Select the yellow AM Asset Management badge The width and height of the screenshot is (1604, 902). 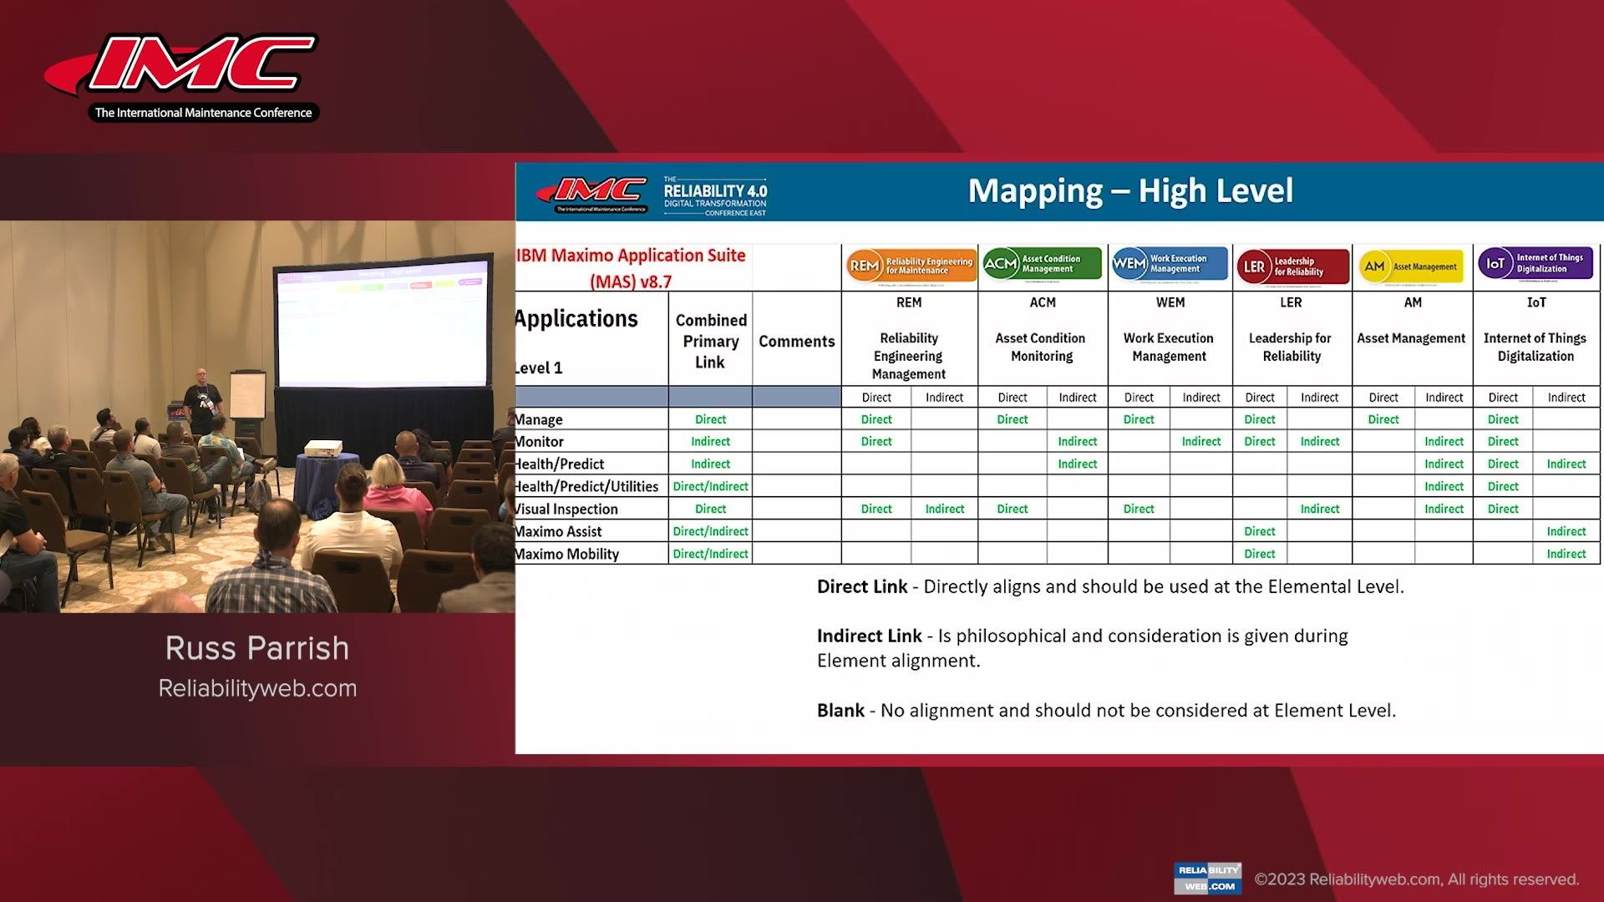point(1411,266)
